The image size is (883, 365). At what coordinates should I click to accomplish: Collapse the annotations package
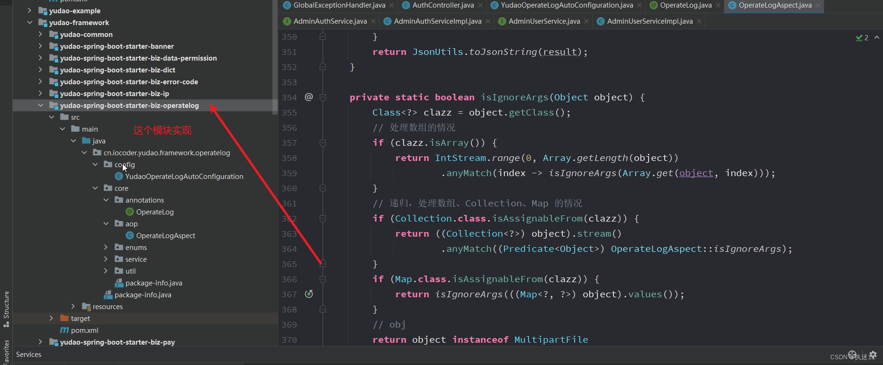(106, 200)
